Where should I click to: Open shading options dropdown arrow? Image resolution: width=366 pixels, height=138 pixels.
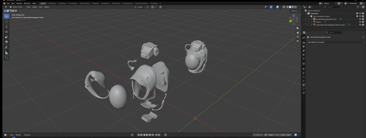point(298,7)
